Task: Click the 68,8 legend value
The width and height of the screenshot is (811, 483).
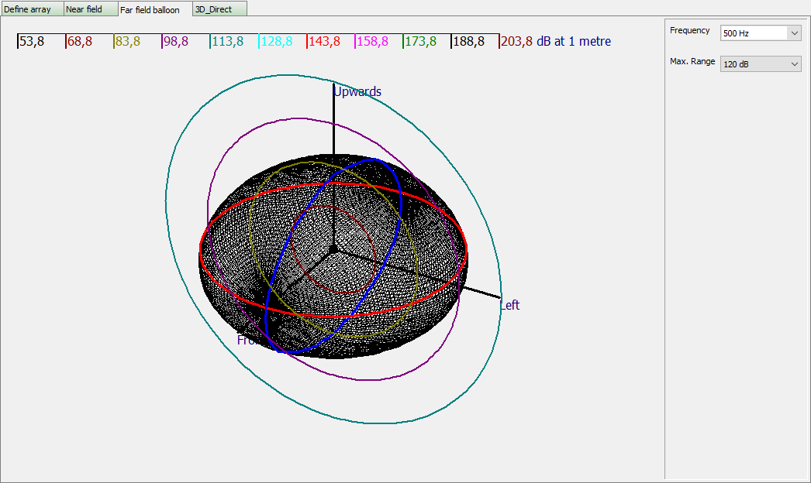Action: 80,41
